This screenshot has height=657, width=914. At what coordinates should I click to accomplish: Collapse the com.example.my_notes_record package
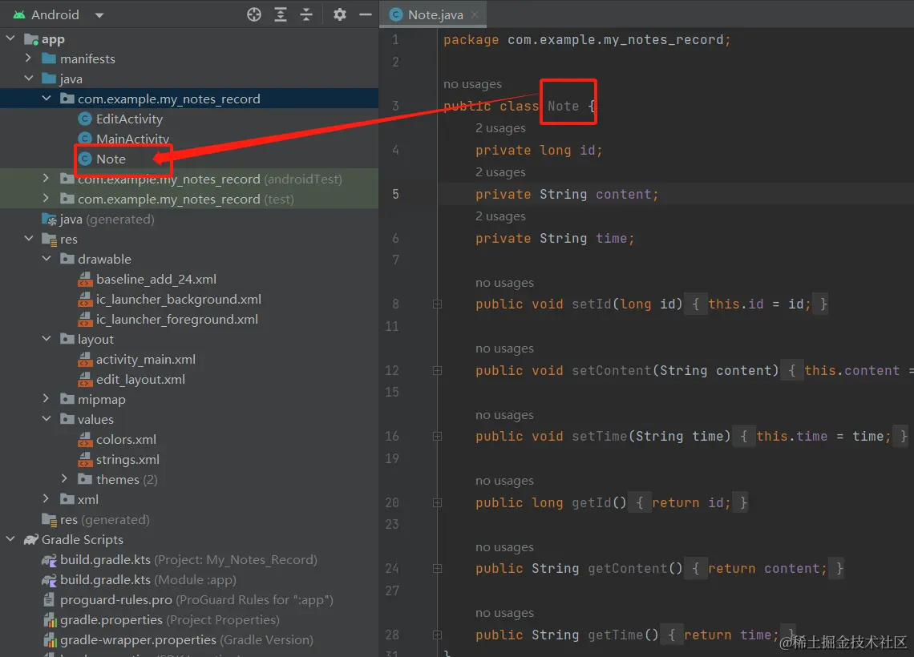tap(47, 99)
